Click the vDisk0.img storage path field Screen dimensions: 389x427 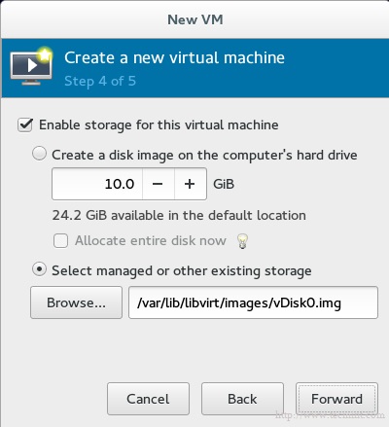coord(253,302)
